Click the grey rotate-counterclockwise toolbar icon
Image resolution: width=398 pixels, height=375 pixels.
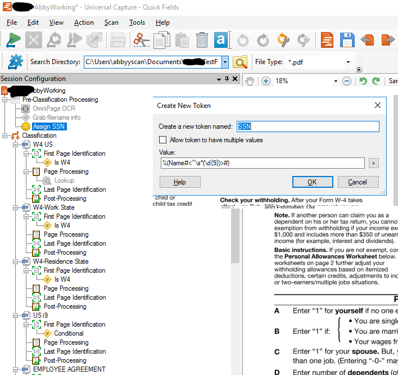(x=243, y=40)
